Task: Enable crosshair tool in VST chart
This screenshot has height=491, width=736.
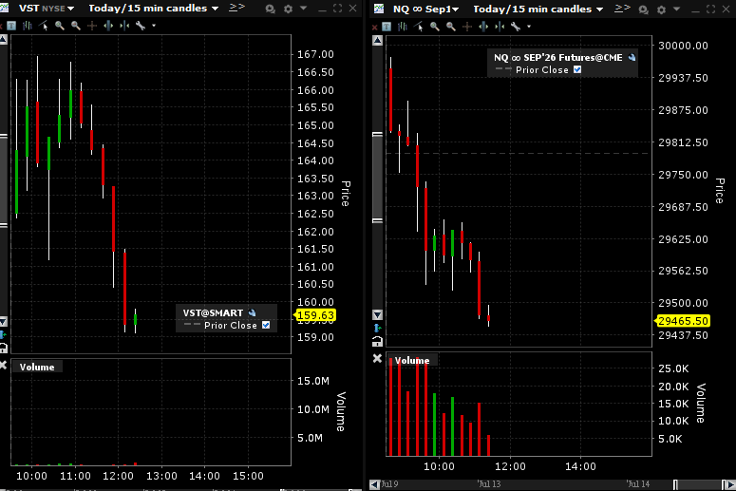Action: click(92, 26)
